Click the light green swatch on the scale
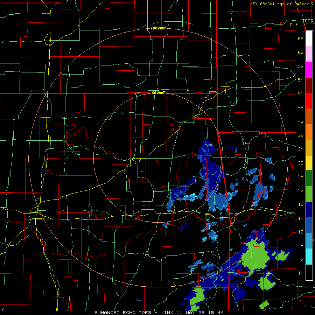Image resolution: width=315 pixels, height=315 pixels. click(x=309, y=194)
